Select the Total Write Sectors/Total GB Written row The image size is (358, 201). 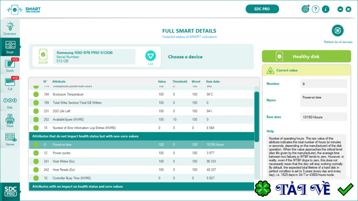coord(141,103)
